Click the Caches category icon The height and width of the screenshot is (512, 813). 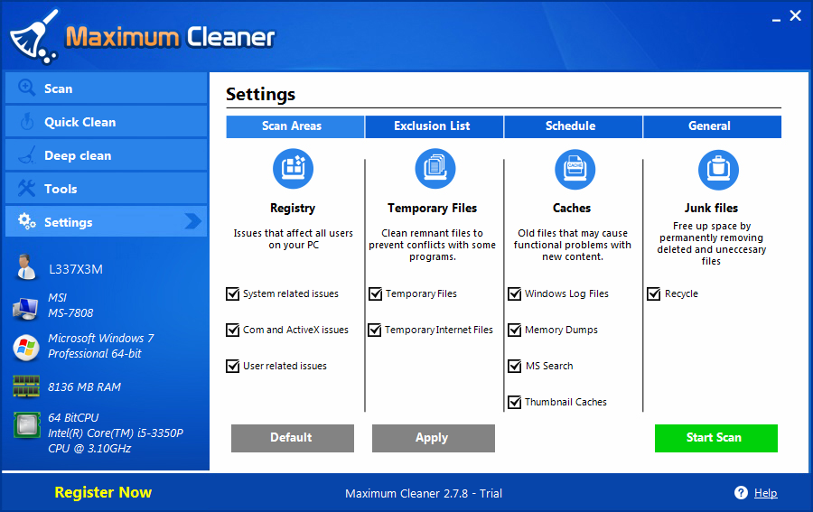pos(575,169)
